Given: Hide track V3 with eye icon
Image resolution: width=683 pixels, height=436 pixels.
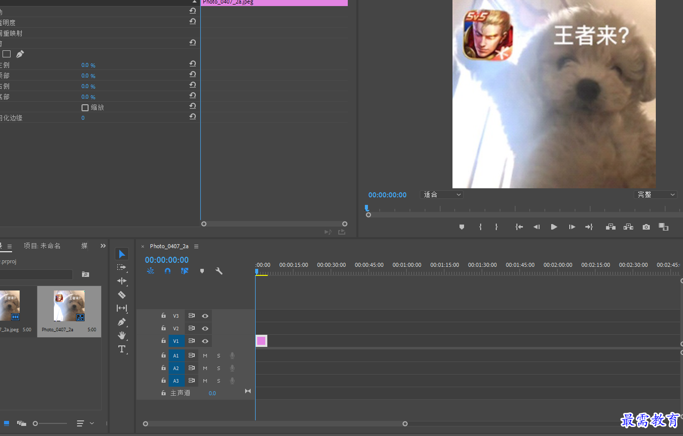Looking at the screenshot, I should point(205,316).
